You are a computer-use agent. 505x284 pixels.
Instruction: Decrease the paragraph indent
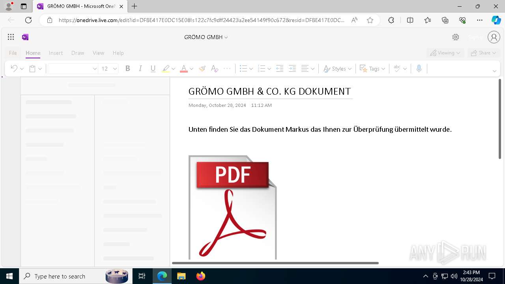pos(280,69)
